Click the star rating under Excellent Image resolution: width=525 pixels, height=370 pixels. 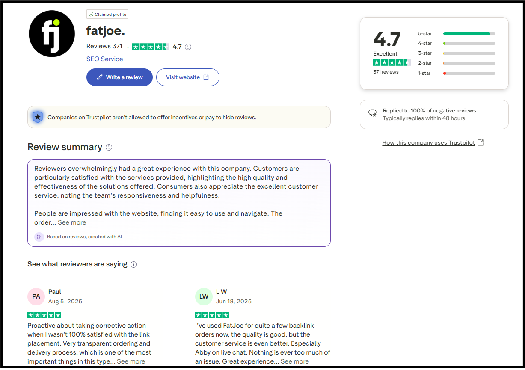coord(392,62)
